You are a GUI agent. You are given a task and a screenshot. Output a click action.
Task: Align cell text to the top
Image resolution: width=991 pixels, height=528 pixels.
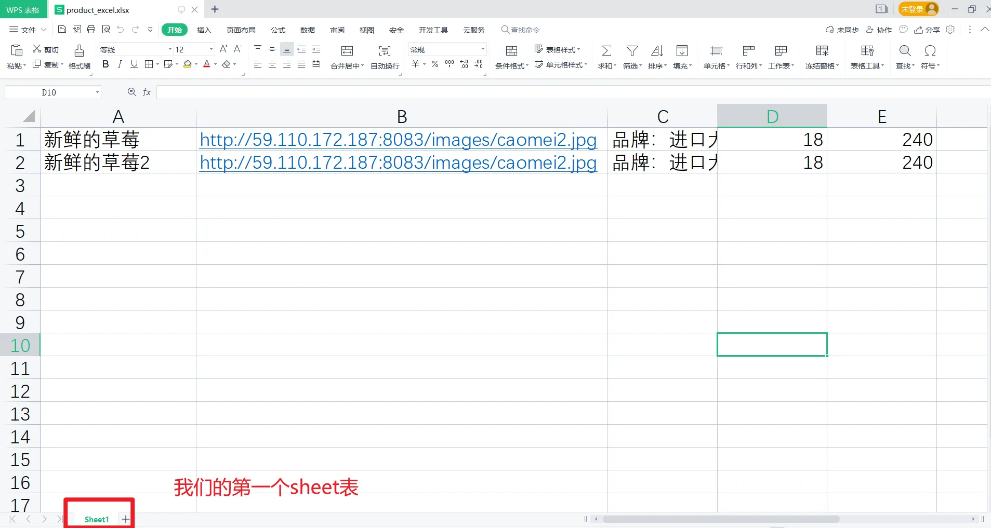click(x=258, y=49)
